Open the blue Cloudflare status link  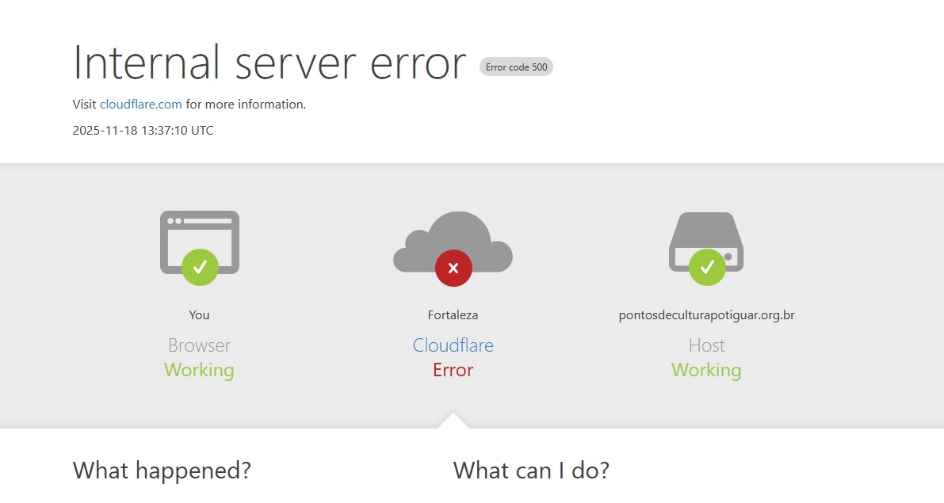[453, 345]
